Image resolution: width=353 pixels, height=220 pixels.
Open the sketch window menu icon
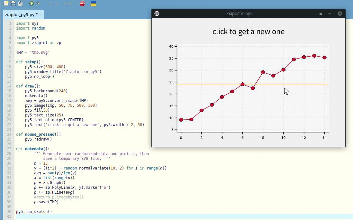point(157,14)
